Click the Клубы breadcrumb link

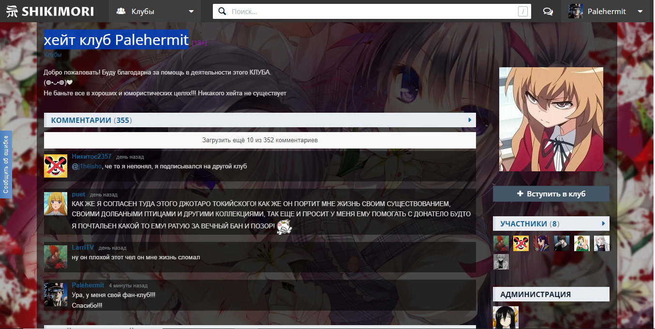pyautogui.click(x=53, y=55)
